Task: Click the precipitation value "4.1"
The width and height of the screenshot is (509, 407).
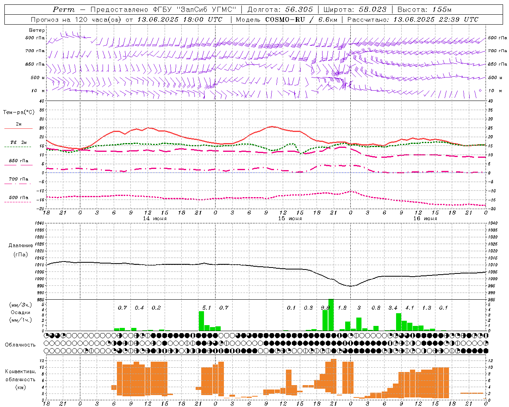Action: coord(410,308)
